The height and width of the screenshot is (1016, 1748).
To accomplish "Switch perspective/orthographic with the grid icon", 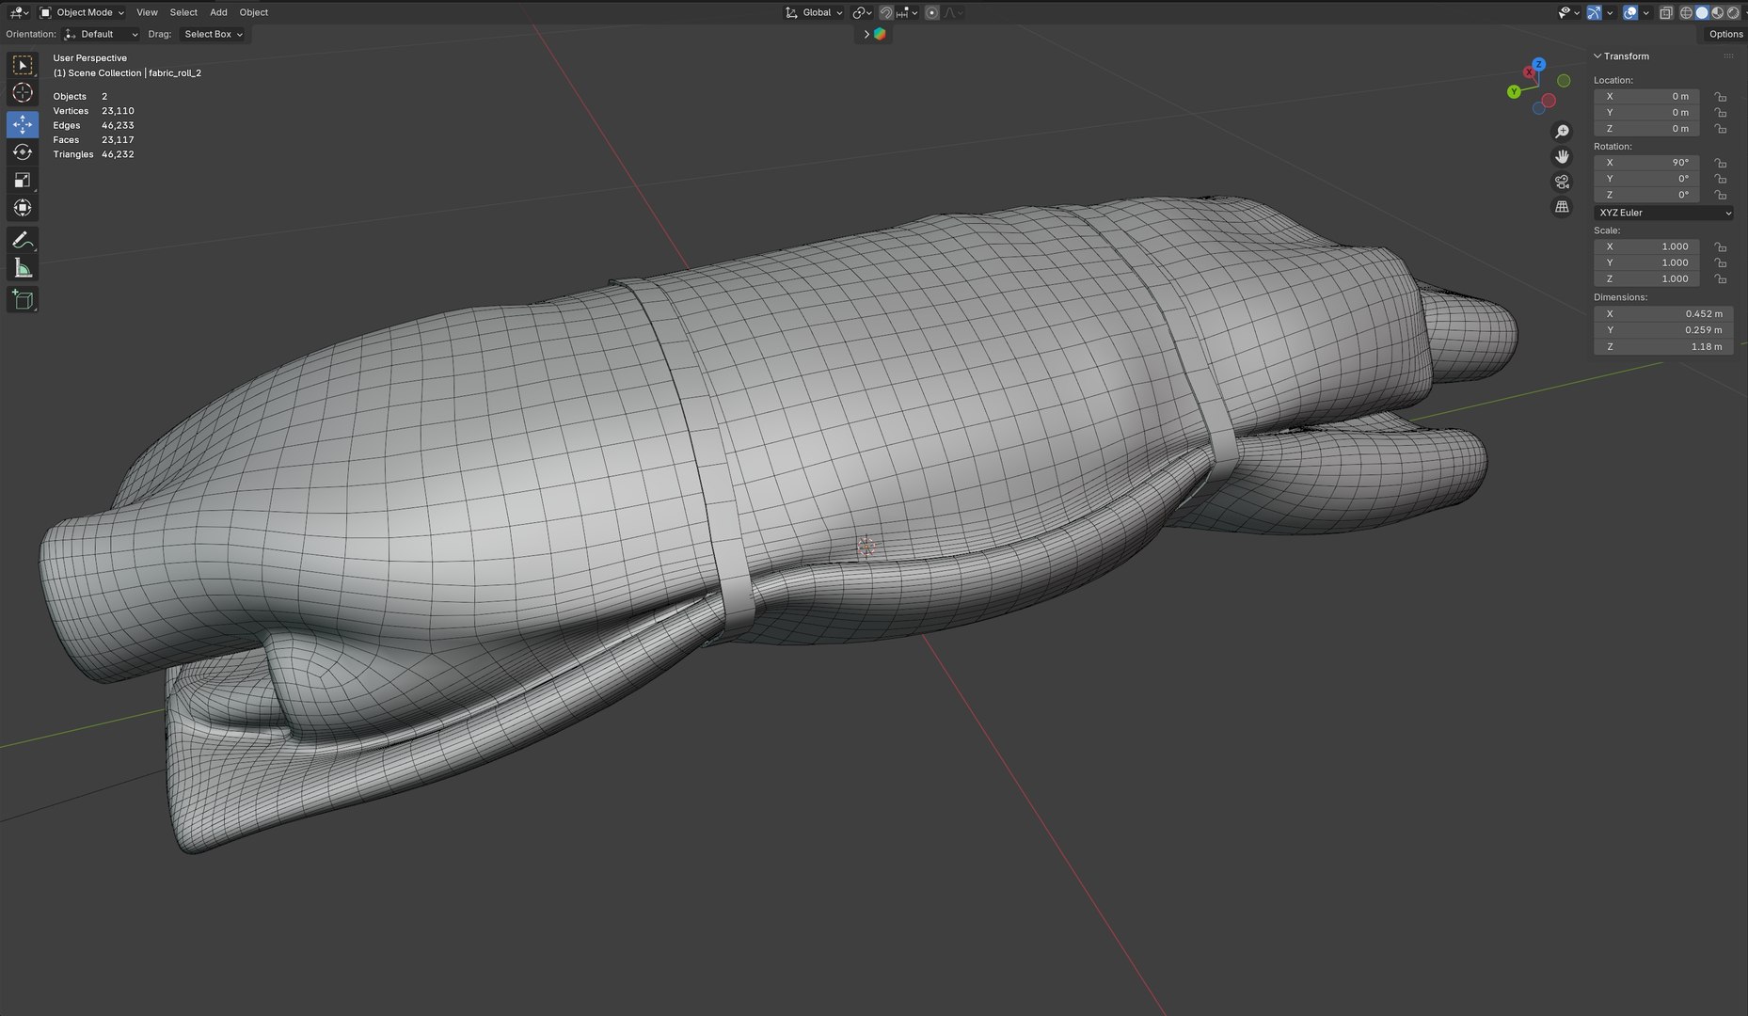I will (1562, 206).
